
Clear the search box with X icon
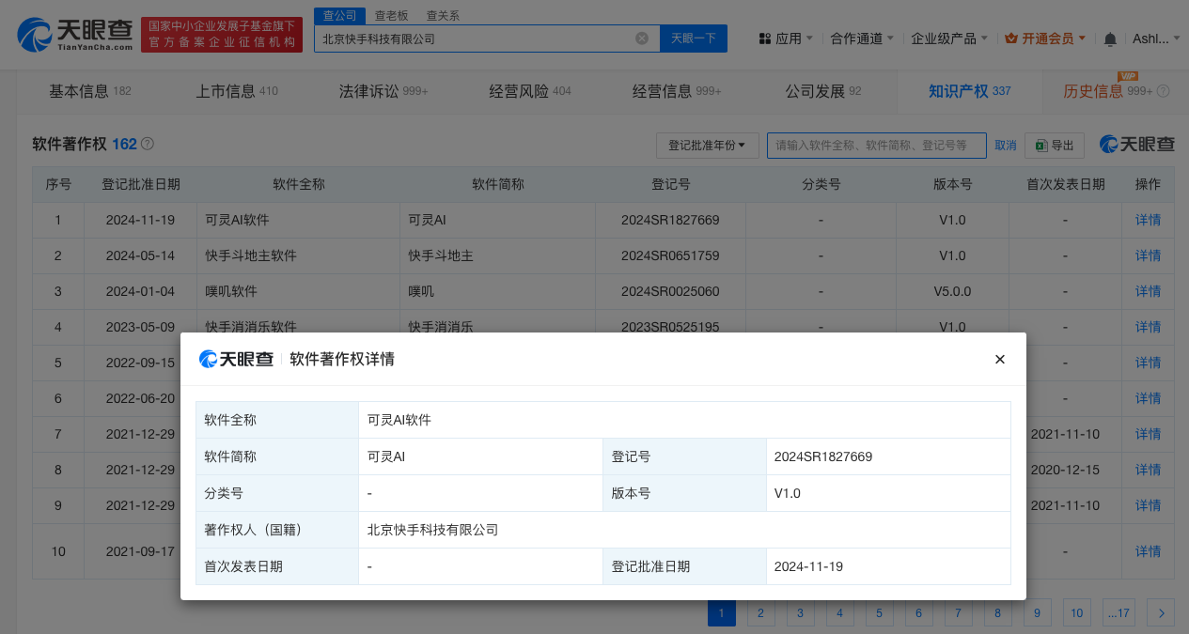coord(642,39)
